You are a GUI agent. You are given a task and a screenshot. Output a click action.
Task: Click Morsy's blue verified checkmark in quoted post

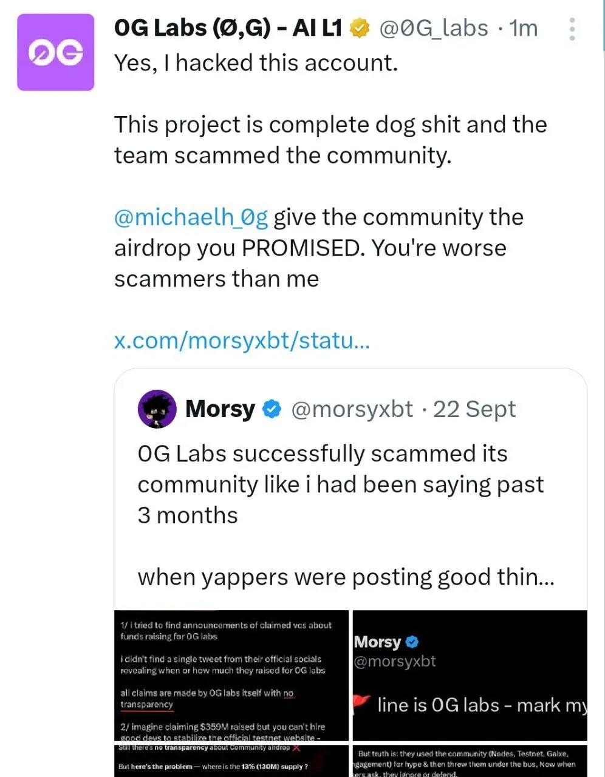coord(272,410)
